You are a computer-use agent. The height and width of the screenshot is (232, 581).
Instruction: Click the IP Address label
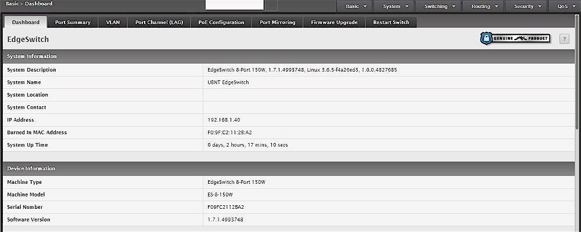point(20,120)
